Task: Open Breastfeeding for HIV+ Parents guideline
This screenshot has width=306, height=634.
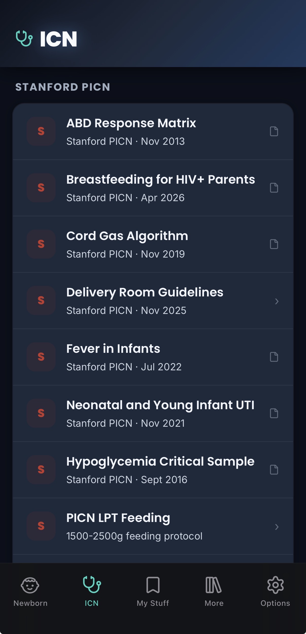Action: (x=153, y=188)
